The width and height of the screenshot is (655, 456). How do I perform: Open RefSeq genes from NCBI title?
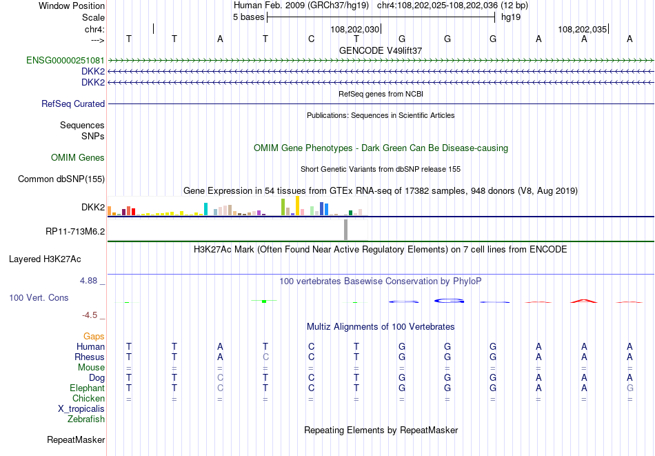click(x=381, y=94)
